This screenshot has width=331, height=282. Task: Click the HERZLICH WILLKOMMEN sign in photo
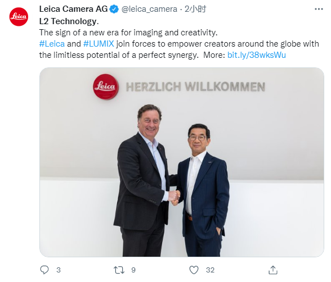point(195,87)
